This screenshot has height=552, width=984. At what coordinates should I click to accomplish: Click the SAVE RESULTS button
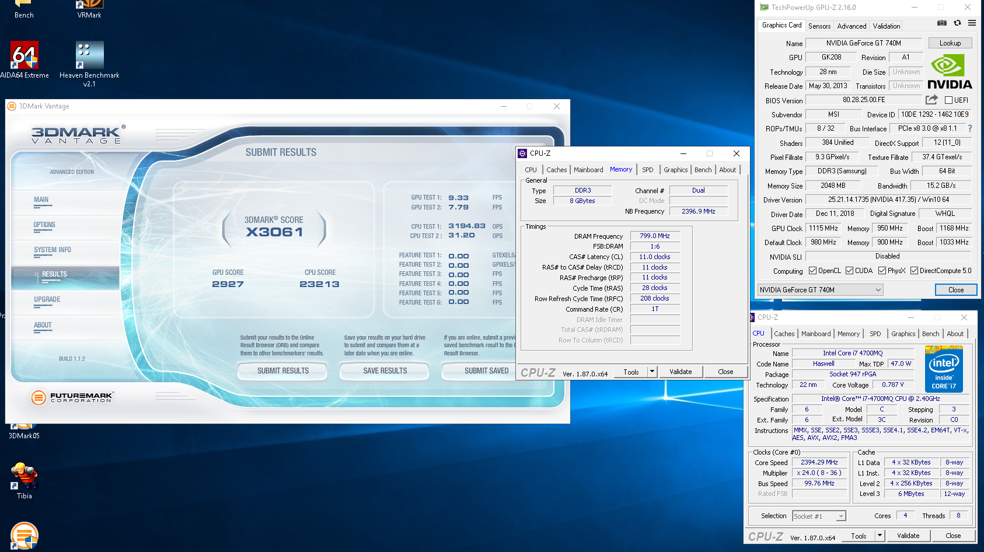385,371
